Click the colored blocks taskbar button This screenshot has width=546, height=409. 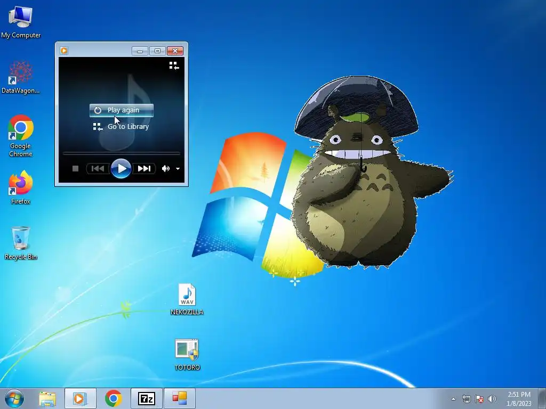[x=180, y=398]
